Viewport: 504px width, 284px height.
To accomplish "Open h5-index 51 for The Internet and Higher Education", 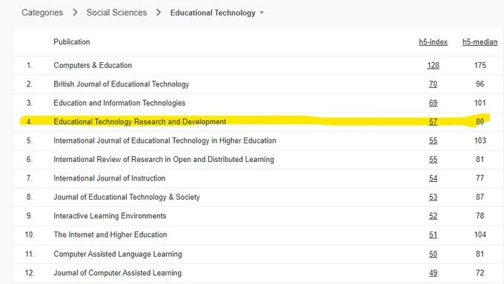I will tap(433, 235).
